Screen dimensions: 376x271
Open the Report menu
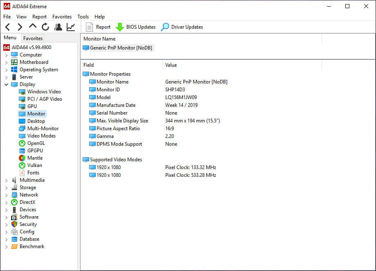39,16
